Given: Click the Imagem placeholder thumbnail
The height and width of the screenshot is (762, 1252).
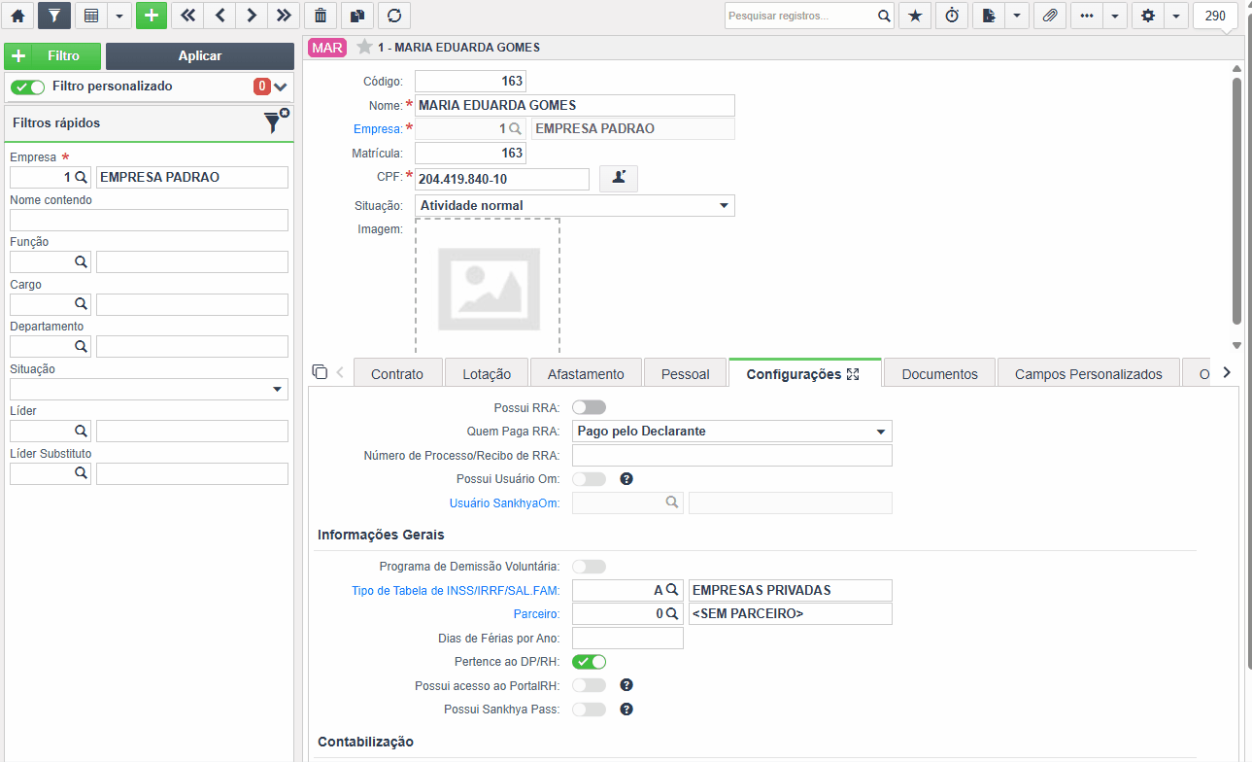Looking at the screenshot, I should (488, 288).
